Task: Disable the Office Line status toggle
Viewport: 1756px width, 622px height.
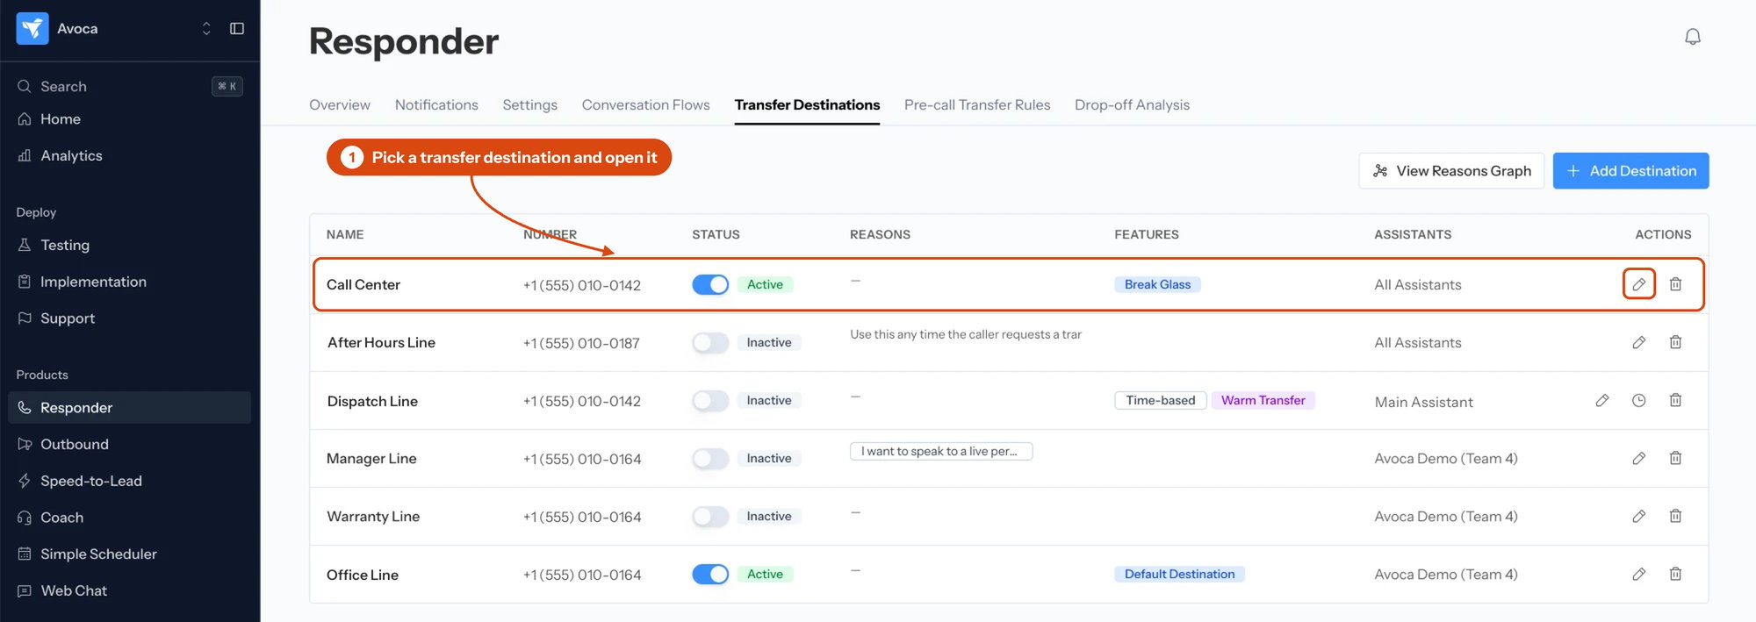Action: 710,574
